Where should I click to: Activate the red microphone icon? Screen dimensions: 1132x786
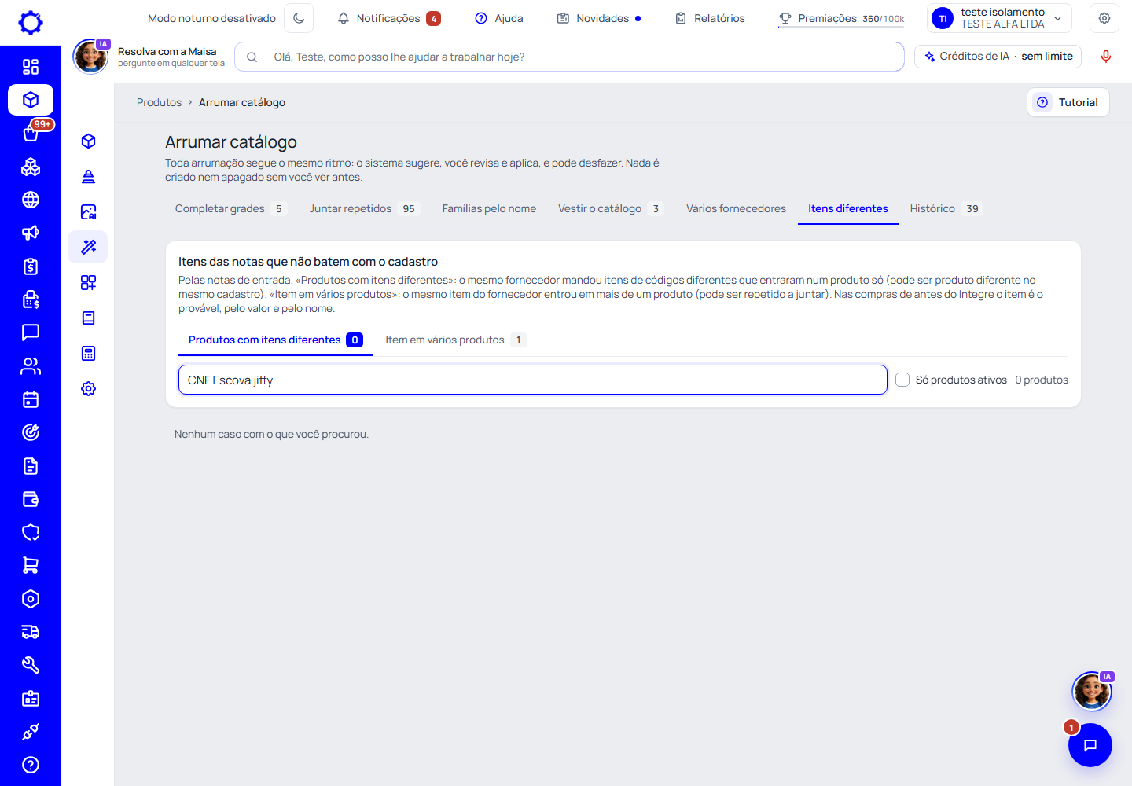coord(1106,57)
